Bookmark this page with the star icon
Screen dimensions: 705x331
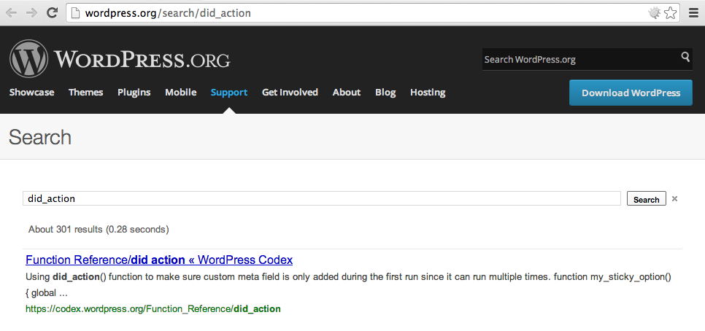(670, 13)
